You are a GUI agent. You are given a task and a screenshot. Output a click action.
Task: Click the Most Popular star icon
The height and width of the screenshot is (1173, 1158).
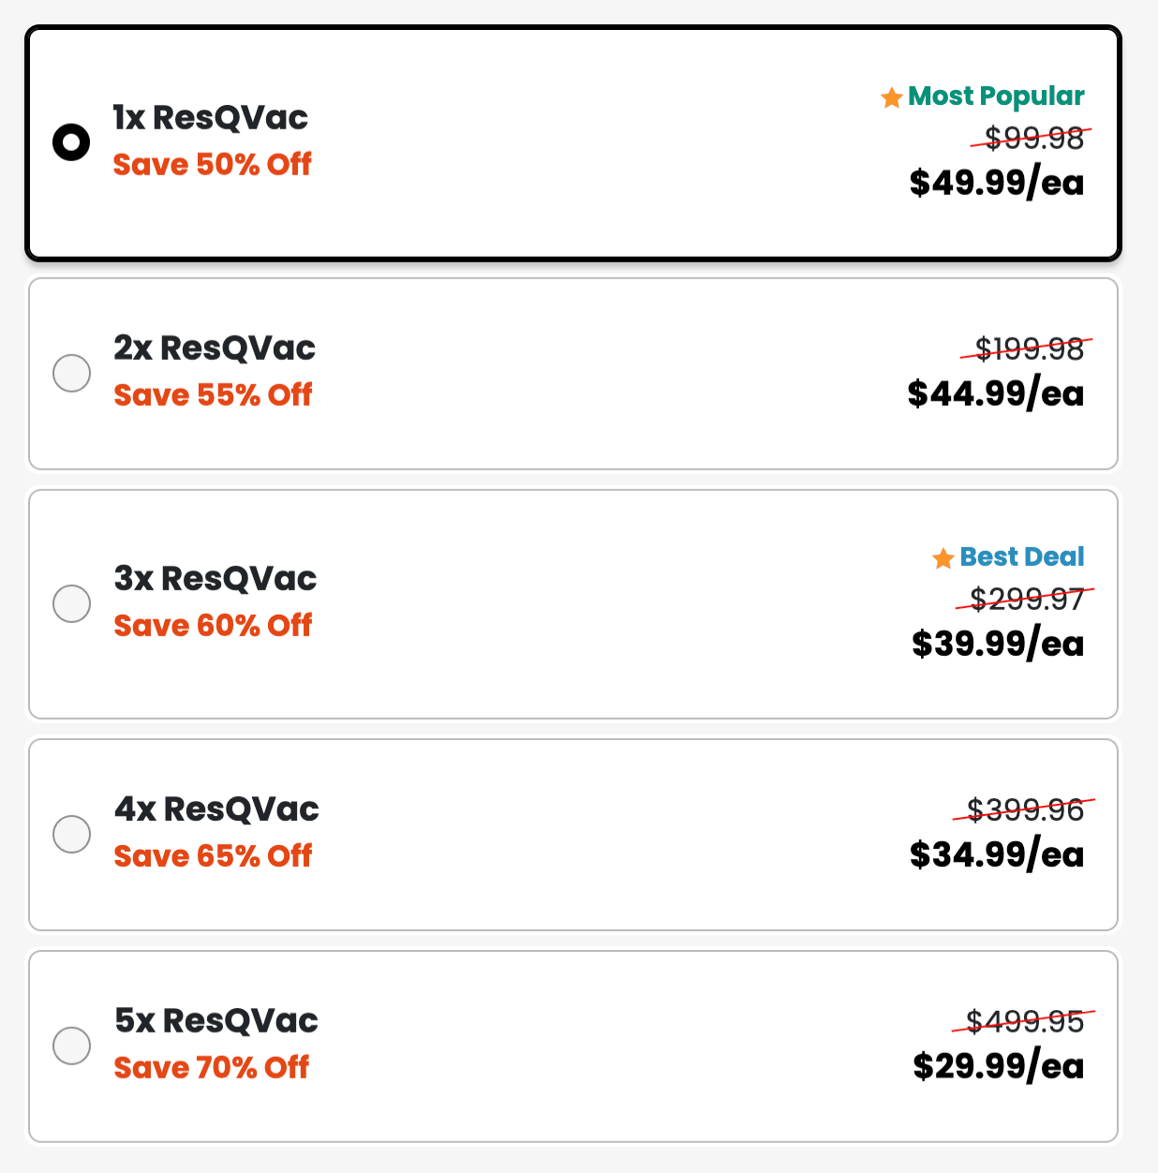(x=892, y=97)
